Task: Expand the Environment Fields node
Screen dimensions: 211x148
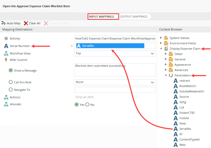Action: (161, 43)
